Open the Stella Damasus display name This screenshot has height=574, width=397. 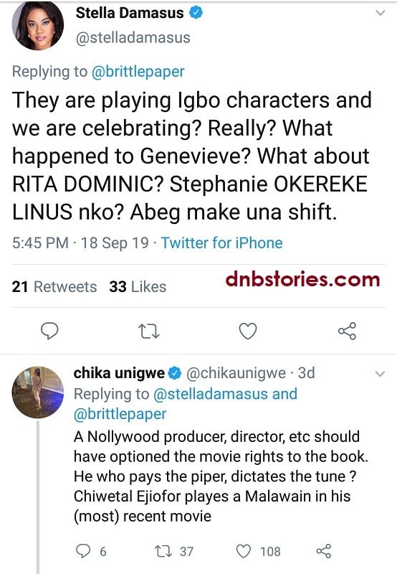tap(130, 13)
